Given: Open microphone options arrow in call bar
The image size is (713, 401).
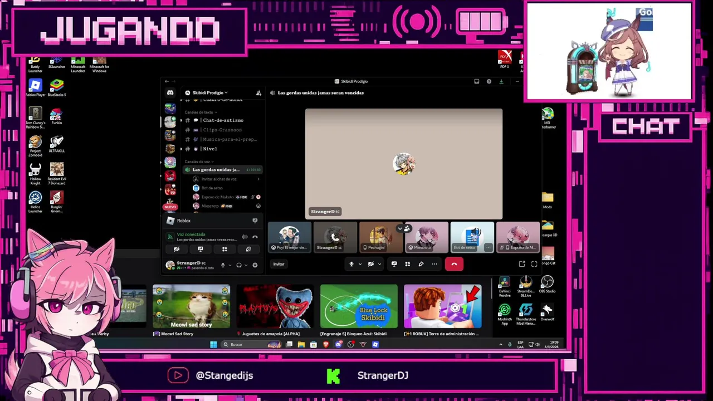Looking at the screenshot, I should coord(360,264).
